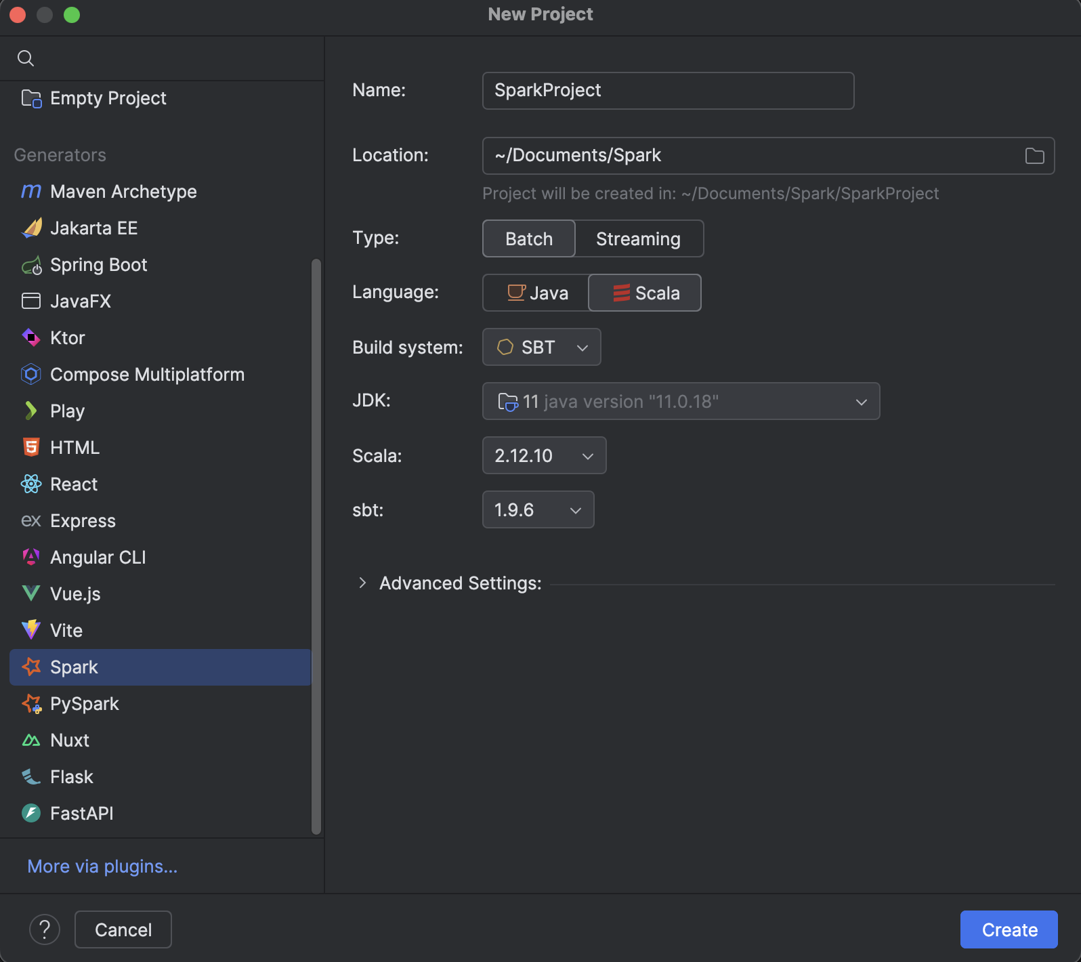Select the Flask generator entry

tap(72, 776)
